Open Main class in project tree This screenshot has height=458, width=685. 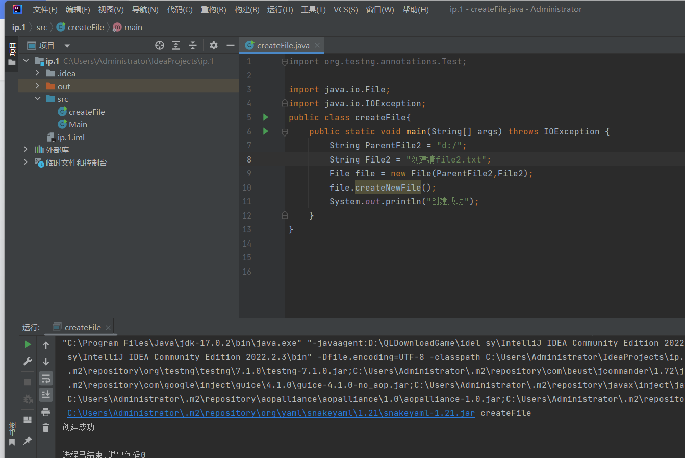point(78,124)
